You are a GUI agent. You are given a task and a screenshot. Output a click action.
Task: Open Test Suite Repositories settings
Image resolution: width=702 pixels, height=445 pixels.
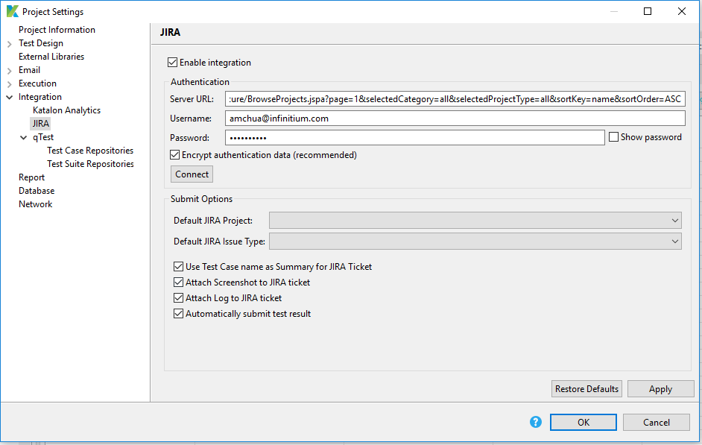90,164
